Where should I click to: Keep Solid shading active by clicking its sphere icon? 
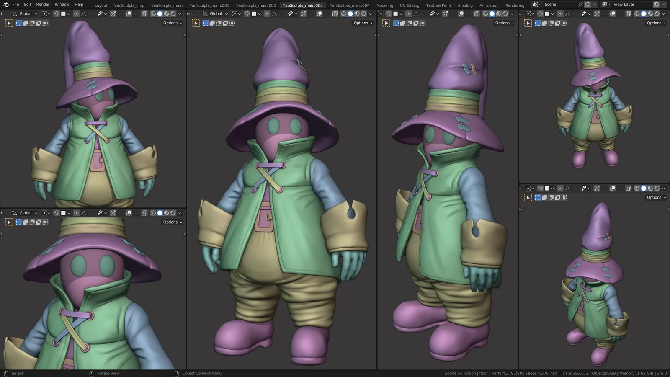coord(350,14)
